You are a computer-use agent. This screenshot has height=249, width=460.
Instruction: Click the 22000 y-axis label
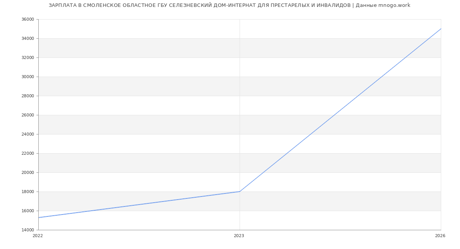28,154
